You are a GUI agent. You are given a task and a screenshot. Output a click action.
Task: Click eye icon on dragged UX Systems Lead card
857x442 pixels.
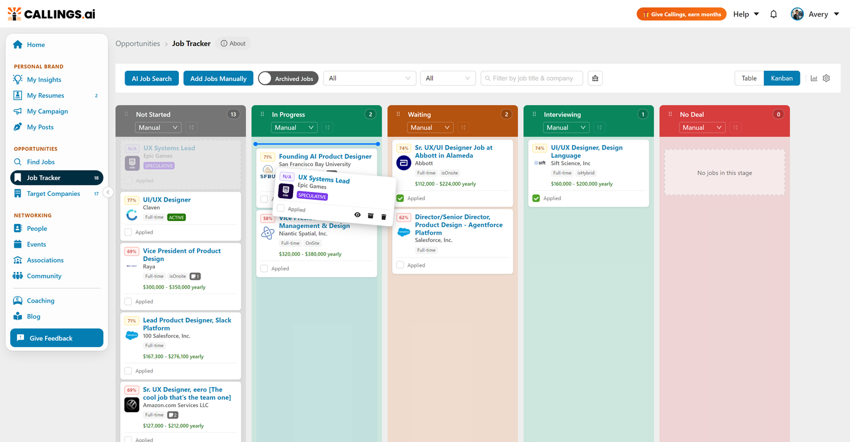pyautogui.click(x=358, y=215)
